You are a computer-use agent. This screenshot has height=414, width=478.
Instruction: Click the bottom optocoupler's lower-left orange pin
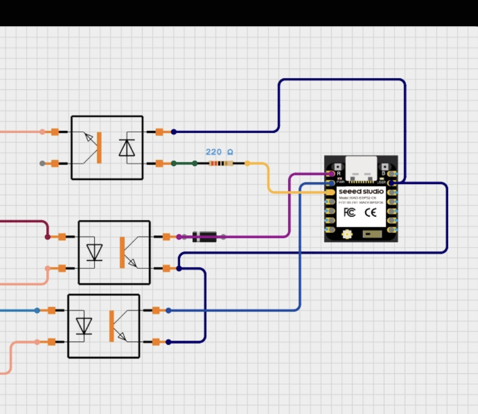pos(52,342)
